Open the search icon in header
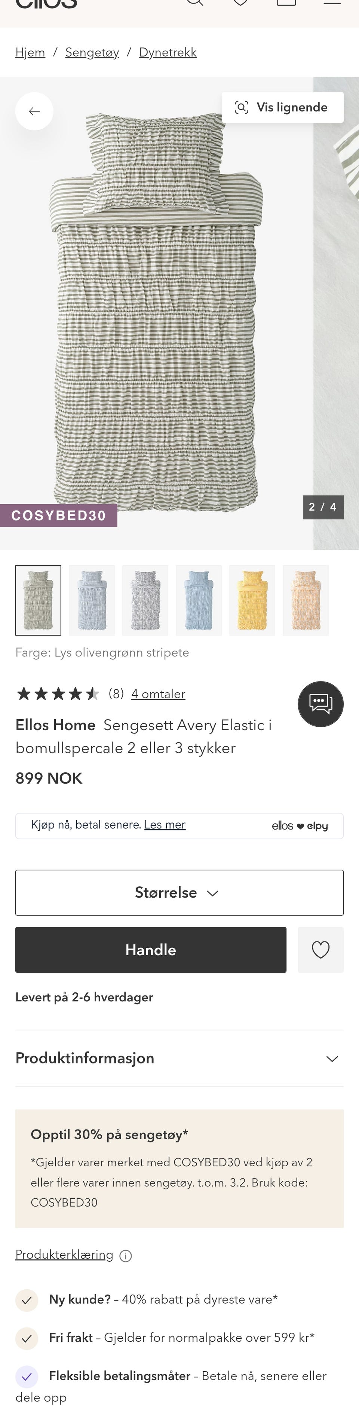Screen dimensions: 359x1412 tap(194, 3)
